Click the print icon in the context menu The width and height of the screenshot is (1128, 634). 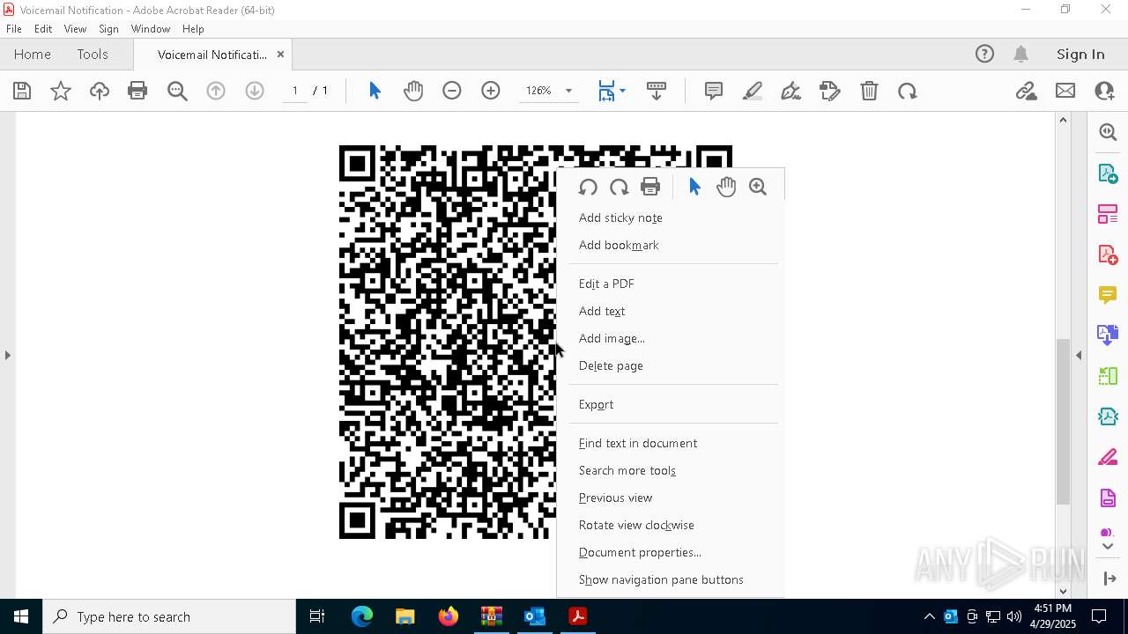point(650,187)
